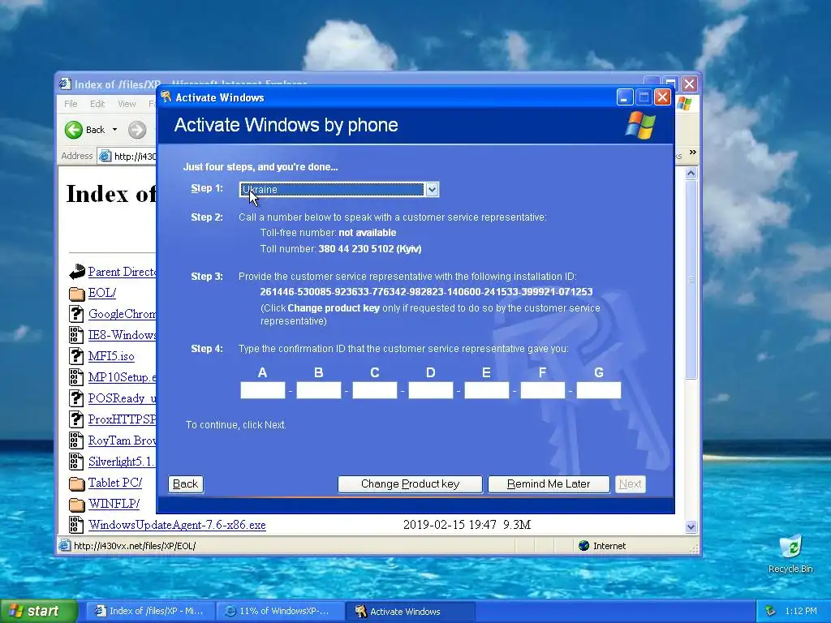Open View menu in Internet Explorer
The width and height of the screenshot is (831, 623).
127,104
